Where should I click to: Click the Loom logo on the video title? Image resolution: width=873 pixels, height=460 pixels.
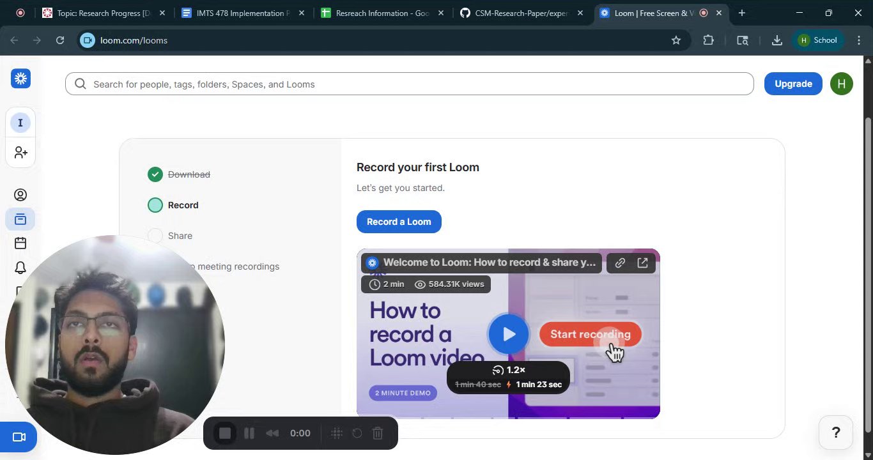372,263
